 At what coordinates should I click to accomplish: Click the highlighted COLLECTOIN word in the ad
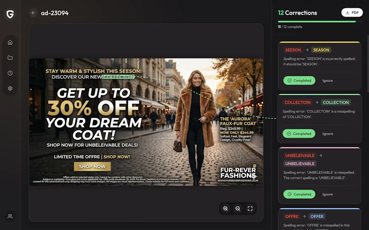pyautogui.click(x=119, y=77)
